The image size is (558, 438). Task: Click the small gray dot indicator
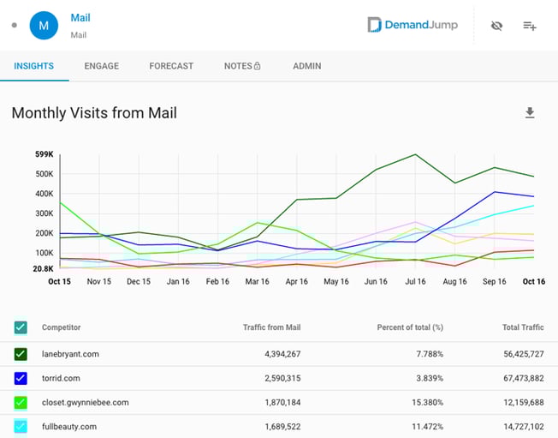15,26
